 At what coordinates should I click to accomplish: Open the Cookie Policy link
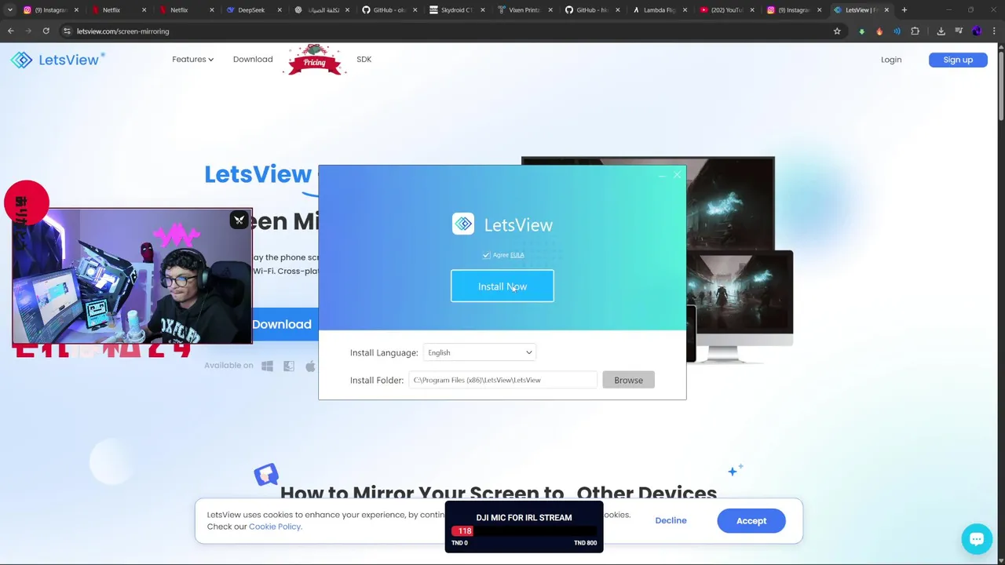pyautogui.click(x=275, y=527)
